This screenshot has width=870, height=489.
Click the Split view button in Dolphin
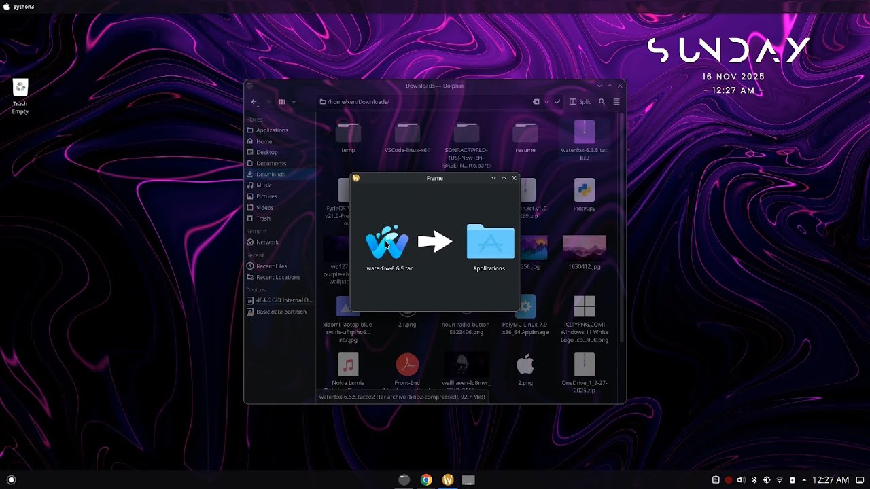(580, 102)
